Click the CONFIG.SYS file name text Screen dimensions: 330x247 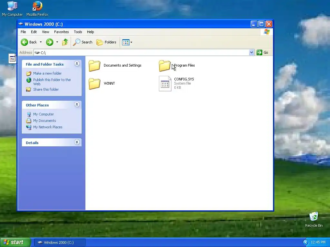(184, 79)
